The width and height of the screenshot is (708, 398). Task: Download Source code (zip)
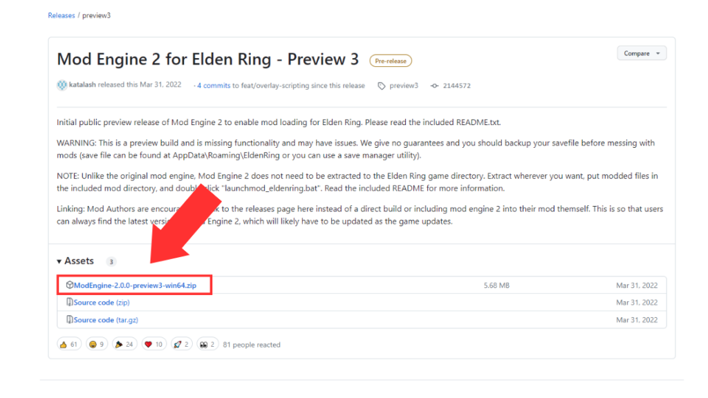pos(102,303)
